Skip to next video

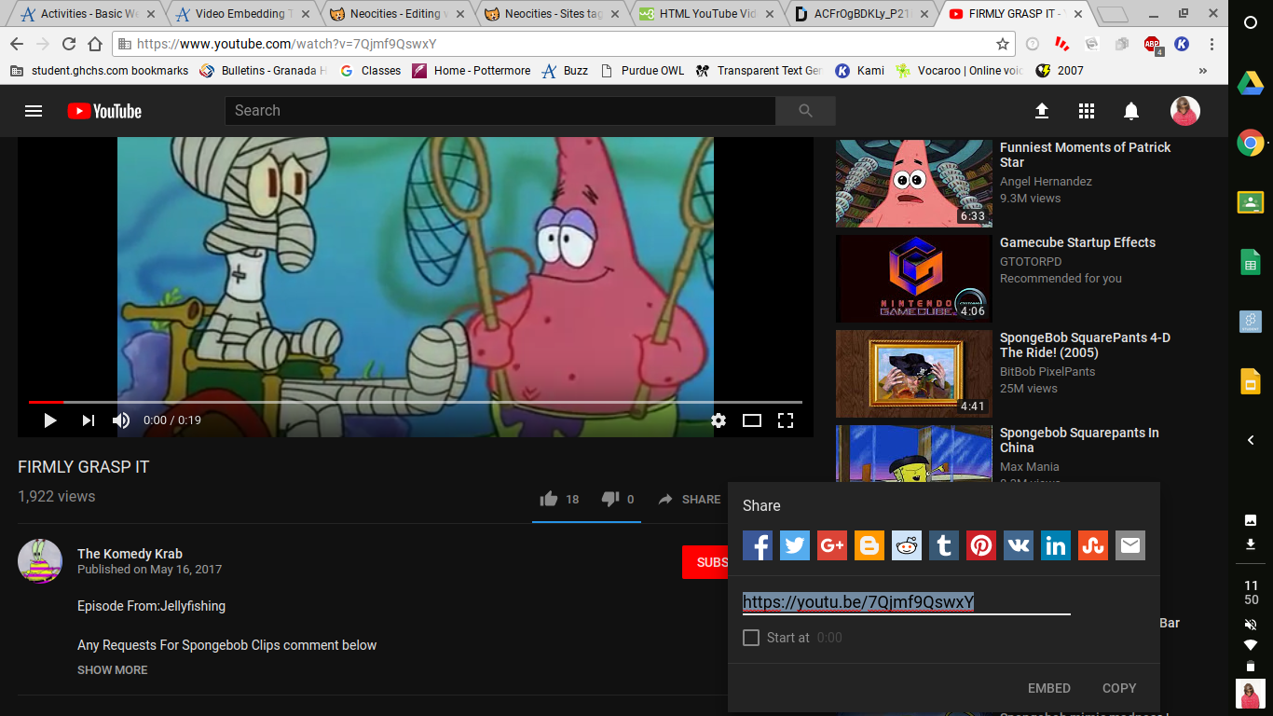89,420
